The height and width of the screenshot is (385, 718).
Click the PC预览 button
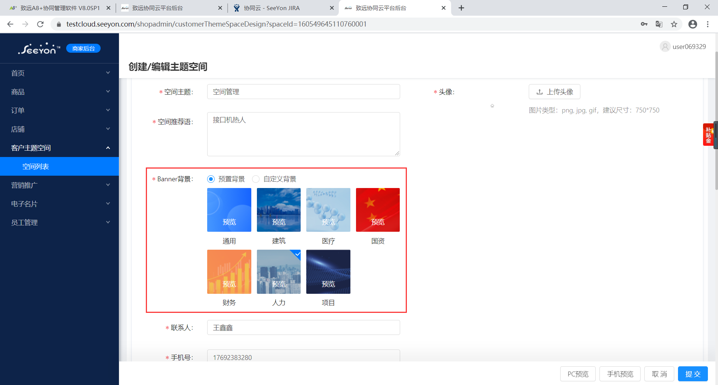coord(578,374)
